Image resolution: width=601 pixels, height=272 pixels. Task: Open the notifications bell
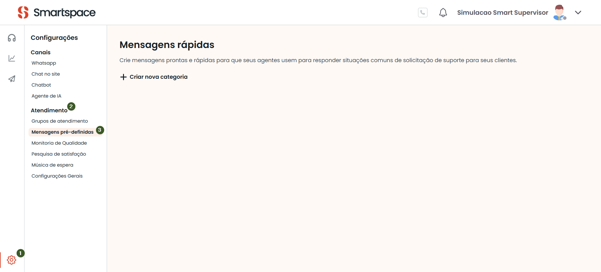coord(443,13)
